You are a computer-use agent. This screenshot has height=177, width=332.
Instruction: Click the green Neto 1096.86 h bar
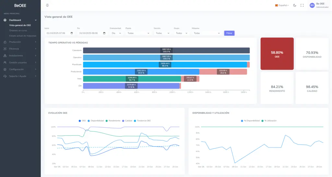tap(132, 79)
